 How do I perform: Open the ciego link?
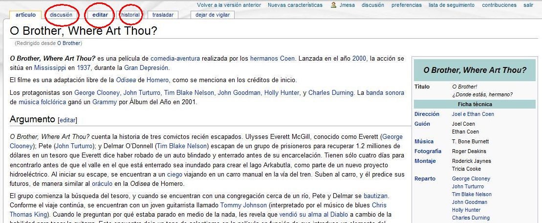pyautogui.click(x=174, y=174)
